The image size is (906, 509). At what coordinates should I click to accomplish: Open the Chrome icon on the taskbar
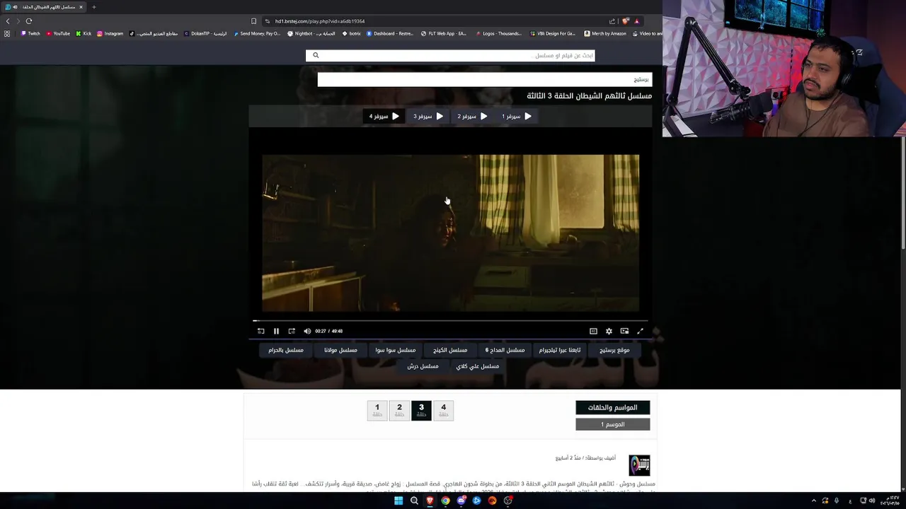tap(445, 501)
